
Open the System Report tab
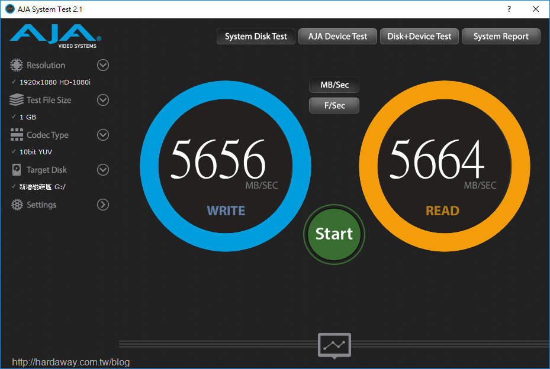[x=501, y=37]
